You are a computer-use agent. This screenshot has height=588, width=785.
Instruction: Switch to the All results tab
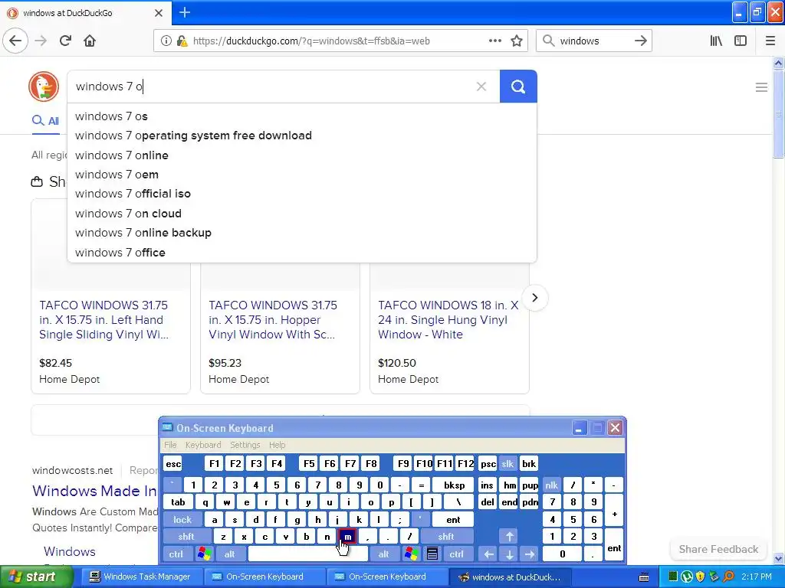[45, 120]
